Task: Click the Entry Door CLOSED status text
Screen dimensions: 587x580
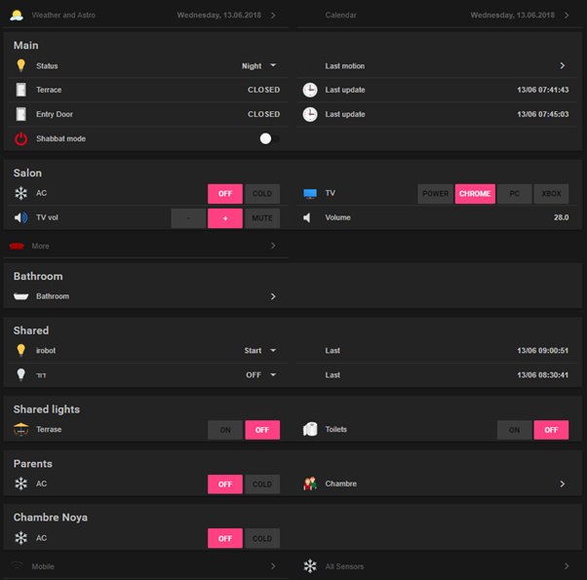Action: 263,114
